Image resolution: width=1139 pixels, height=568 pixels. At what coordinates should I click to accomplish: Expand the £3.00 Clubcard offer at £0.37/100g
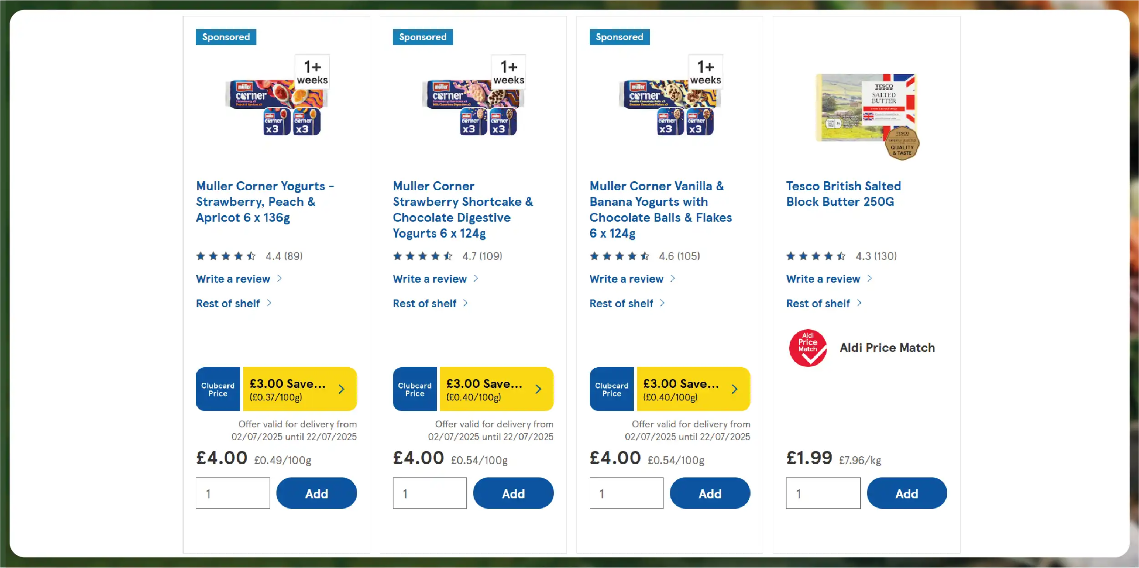coord(300,389)
